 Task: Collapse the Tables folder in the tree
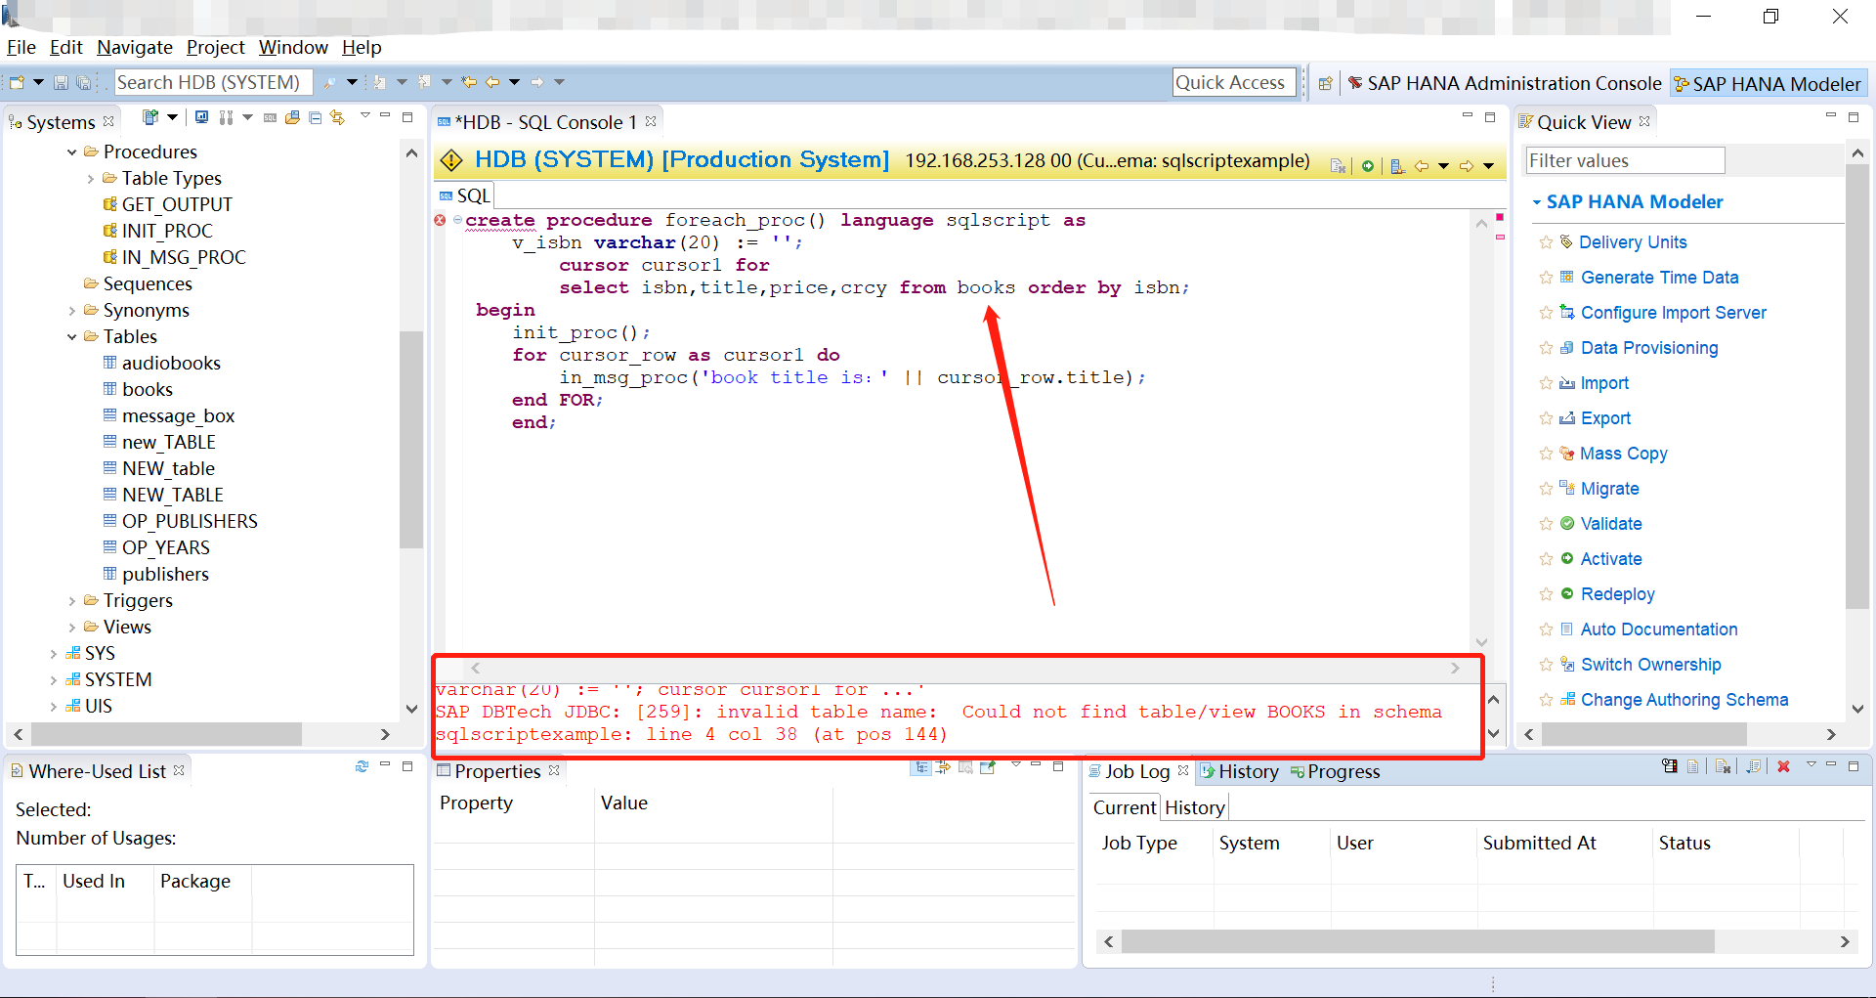pos(72,336)
